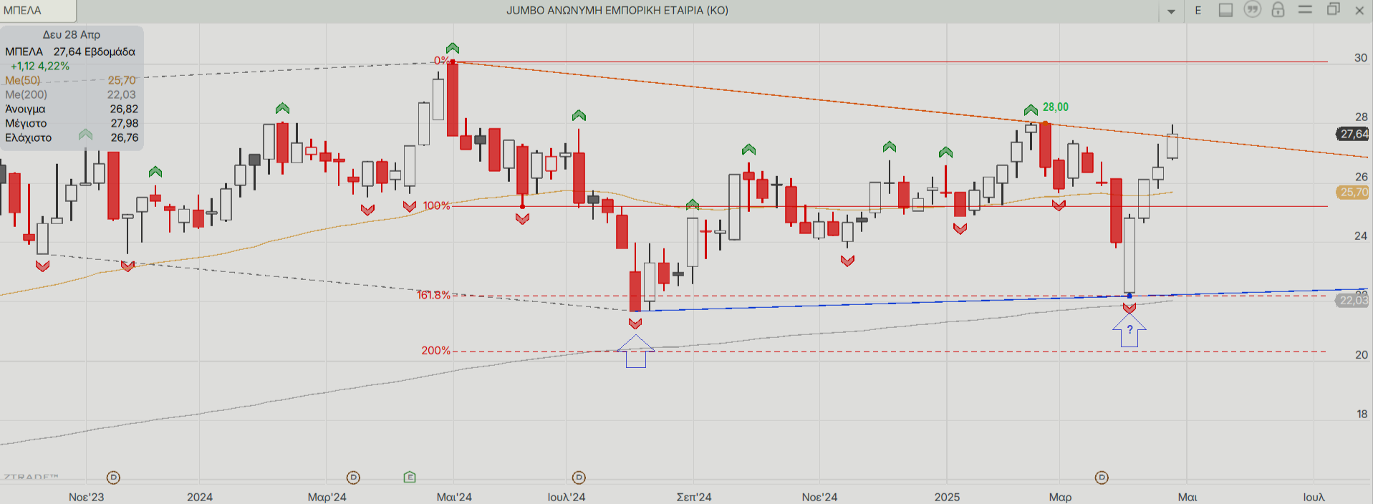Click the green up signal above the 0% peak
Screen dimensions: 1373x504
tap(452, 49)
